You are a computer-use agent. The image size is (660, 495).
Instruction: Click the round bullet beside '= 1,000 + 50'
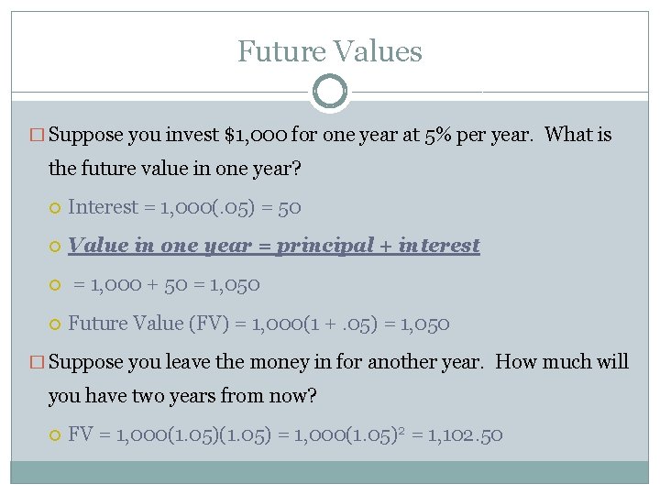(56, 285)
